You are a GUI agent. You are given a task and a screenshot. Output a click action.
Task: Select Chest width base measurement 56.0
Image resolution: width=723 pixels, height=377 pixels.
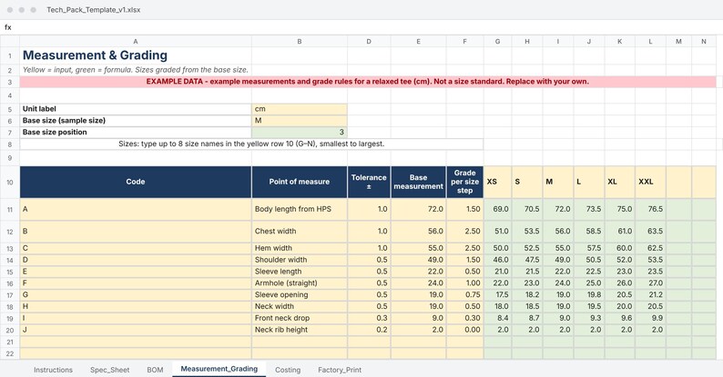418,232
